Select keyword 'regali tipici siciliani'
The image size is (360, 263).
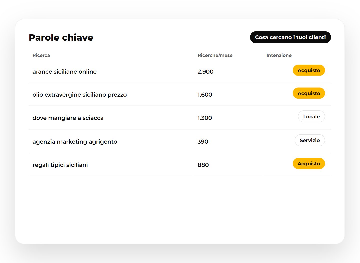(x=60, y=165)
